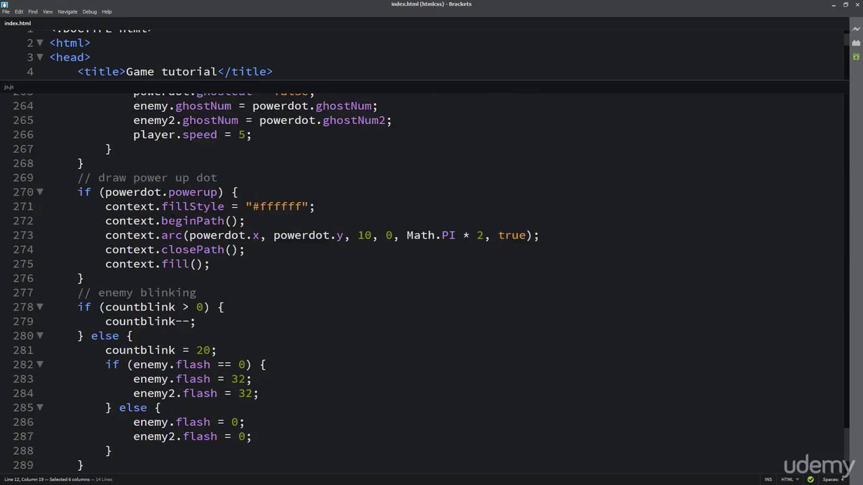Open the View menu
This screenshot has height=485, width=863.
(48, 11)
